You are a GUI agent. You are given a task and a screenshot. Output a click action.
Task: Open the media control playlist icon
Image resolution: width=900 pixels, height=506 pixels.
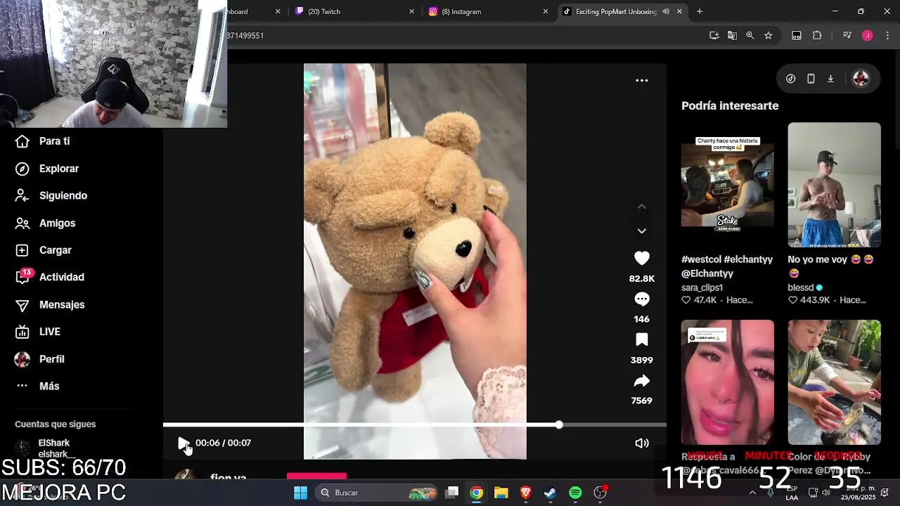click(847, 35)
